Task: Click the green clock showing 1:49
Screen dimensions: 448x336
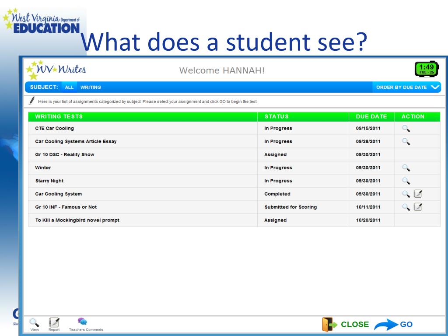Action: pos(427,69)
